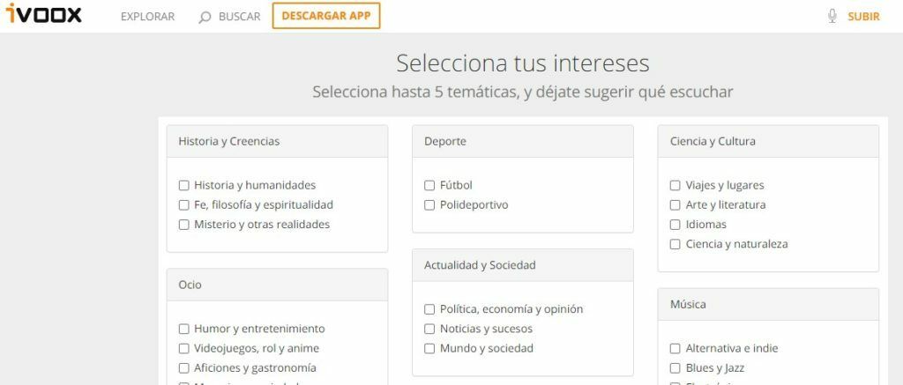903x385 pixels.
Task: Tick Viajes y lugares
Action: click(675, 185)
